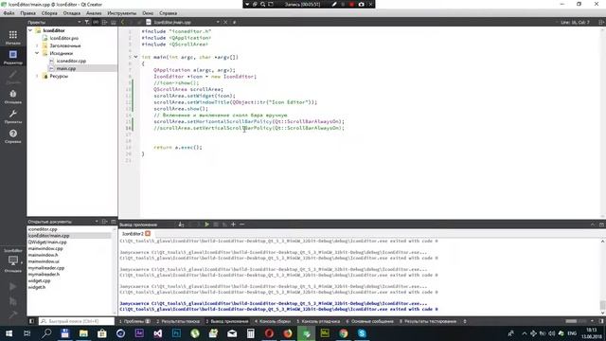Expand the Ресурсы resources folder
The image size is (606, 341).
[x=37, y=76]
